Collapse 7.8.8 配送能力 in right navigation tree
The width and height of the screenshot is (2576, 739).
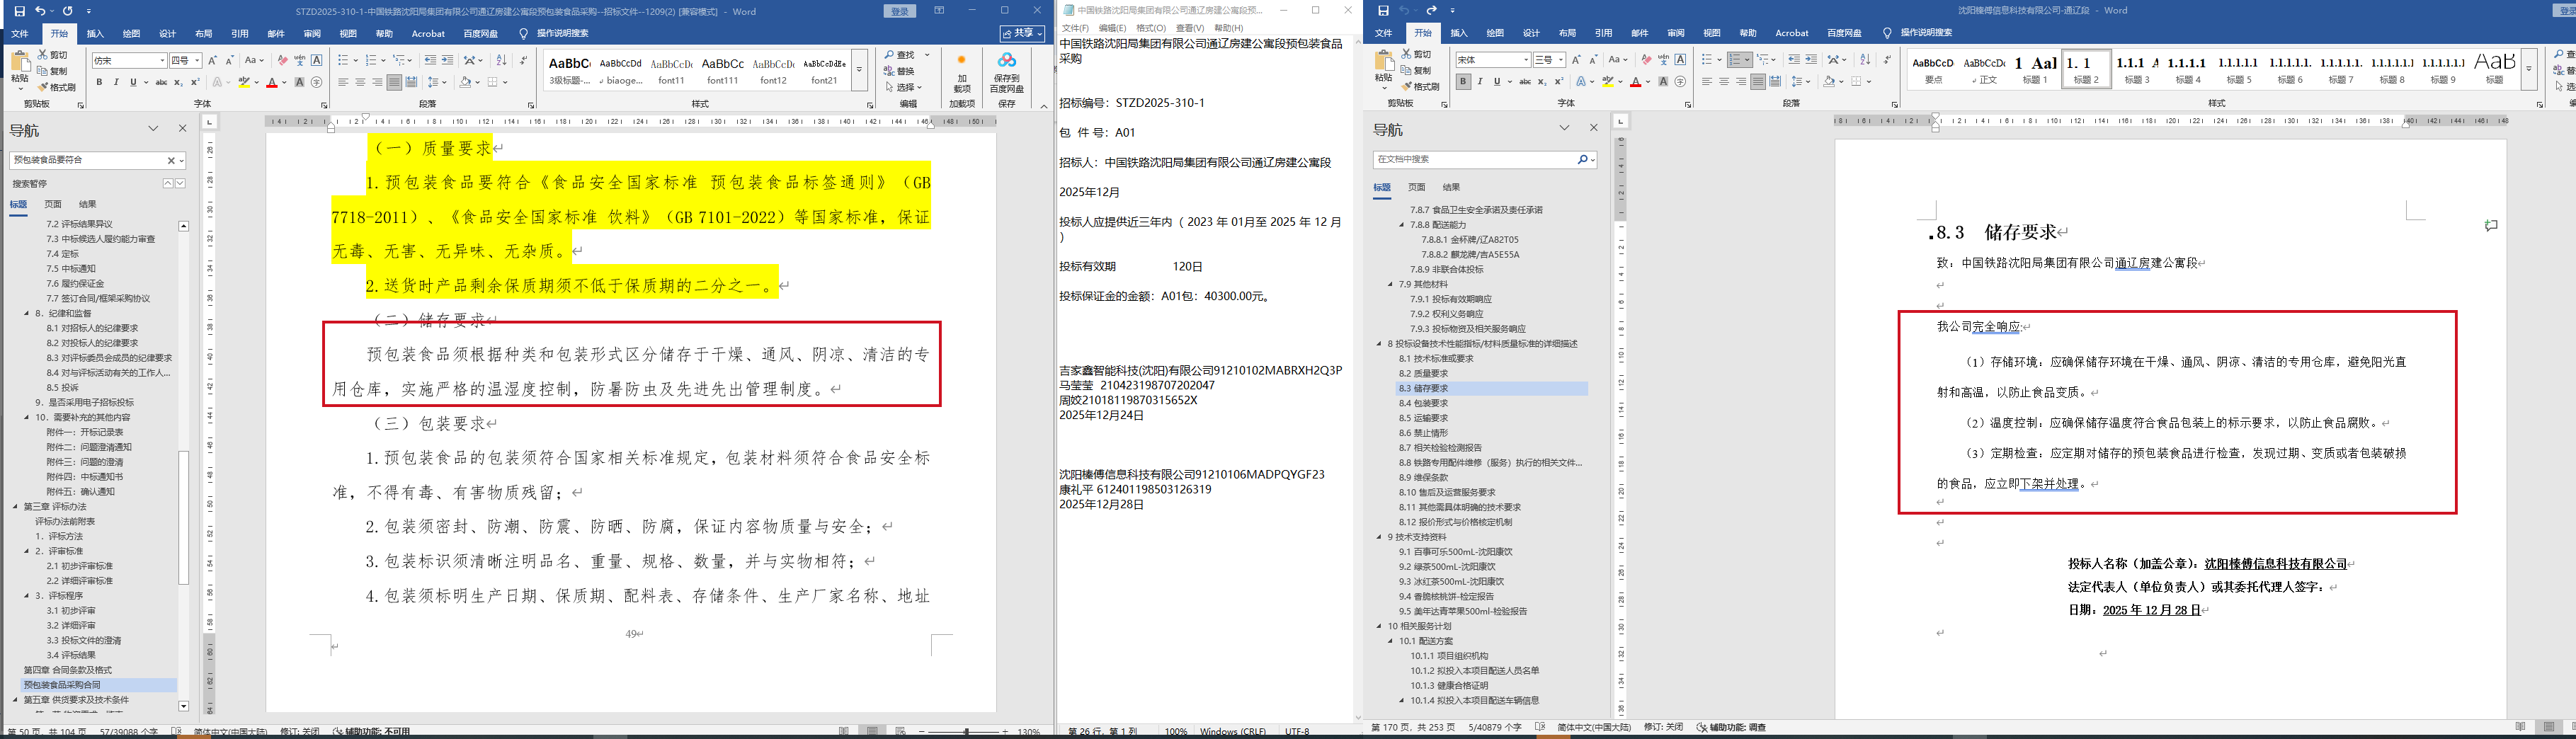tap(1402, 225)
